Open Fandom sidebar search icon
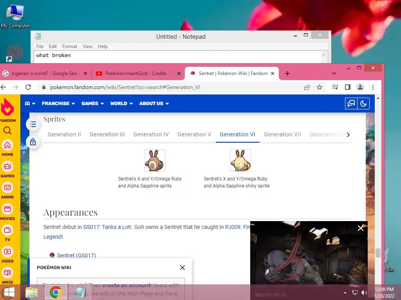This screenshot has width=401, height=300. click(7, 130)
